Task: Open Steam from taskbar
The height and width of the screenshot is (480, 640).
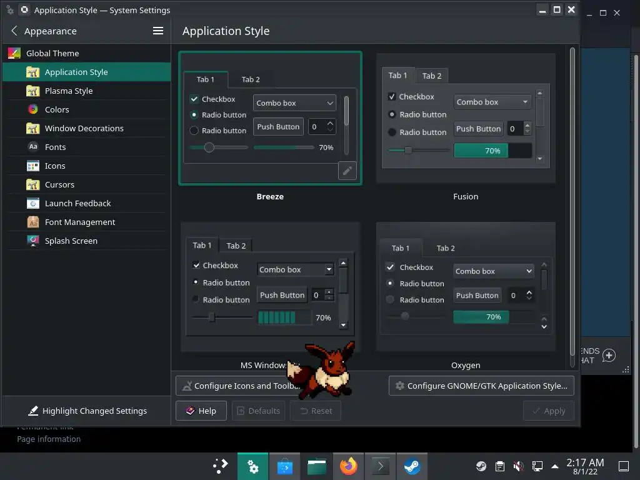Action: pyautogui.click(x=412, y=466)
